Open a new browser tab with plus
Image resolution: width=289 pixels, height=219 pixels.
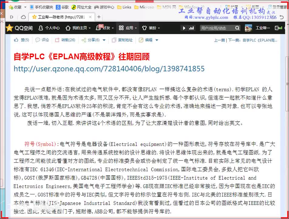tap(99, 17)
